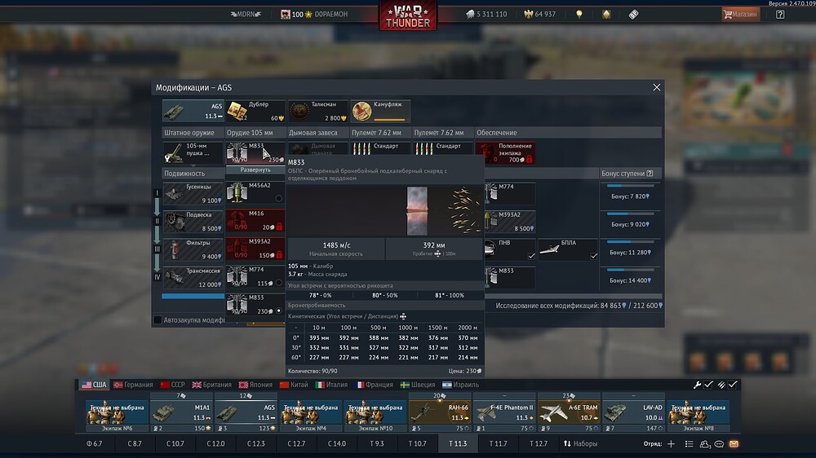The image size is (816, 458).
Task: Select the AGS vehicle card in modifications
Action: click(x=193, y=111)
